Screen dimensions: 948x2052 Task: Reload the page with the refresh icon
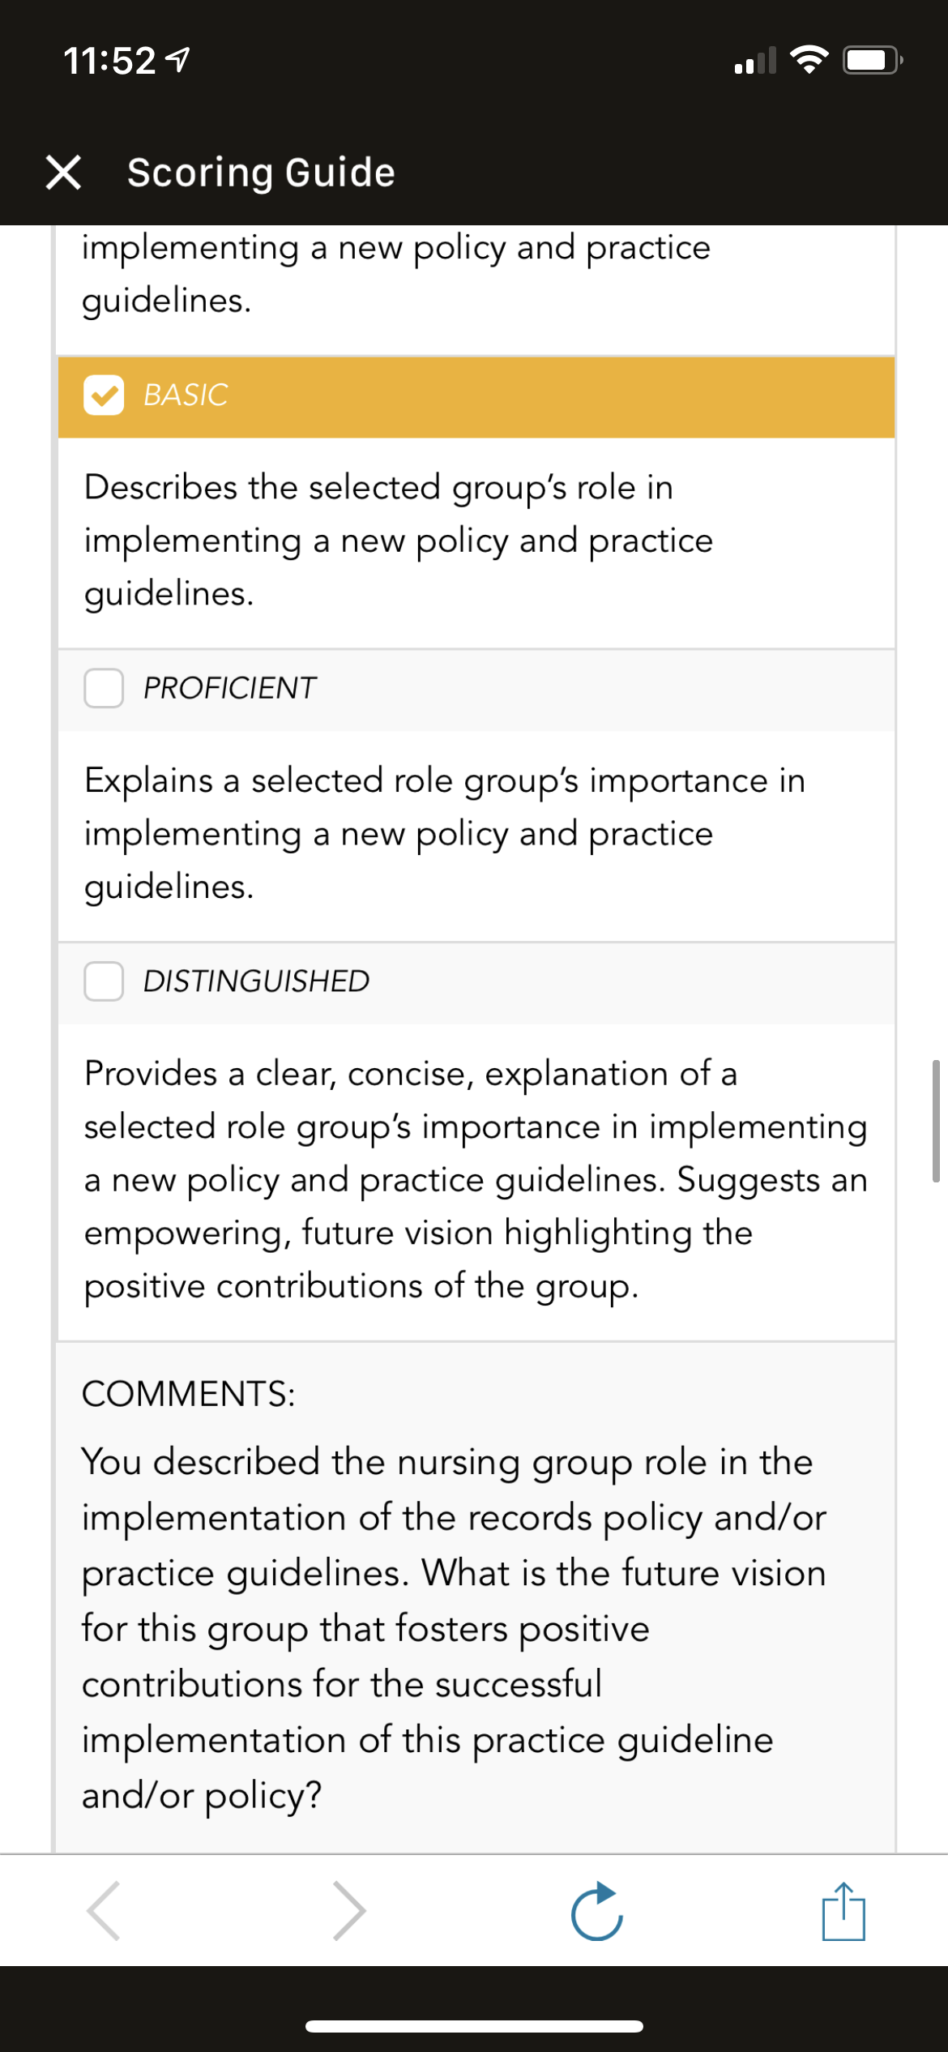[x=597, y=1910]
